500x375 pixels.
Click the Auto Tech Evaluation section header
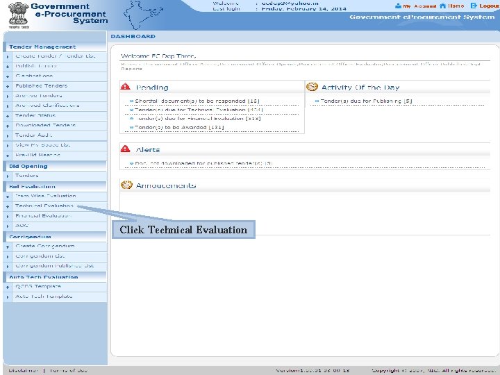tap(43, 277)
